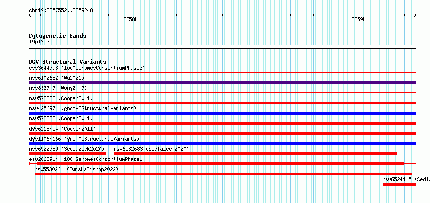Open the esv3644798 (1000GenomesConsortiumPhase3) label
Viewport: 430px width, 203px height.
pos(87,68)
